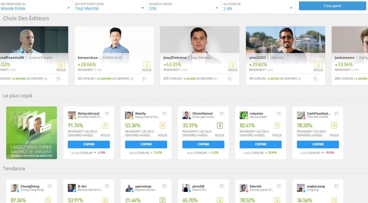
Task: Open uinci1103 trader name link
Action: pos(257,58)
